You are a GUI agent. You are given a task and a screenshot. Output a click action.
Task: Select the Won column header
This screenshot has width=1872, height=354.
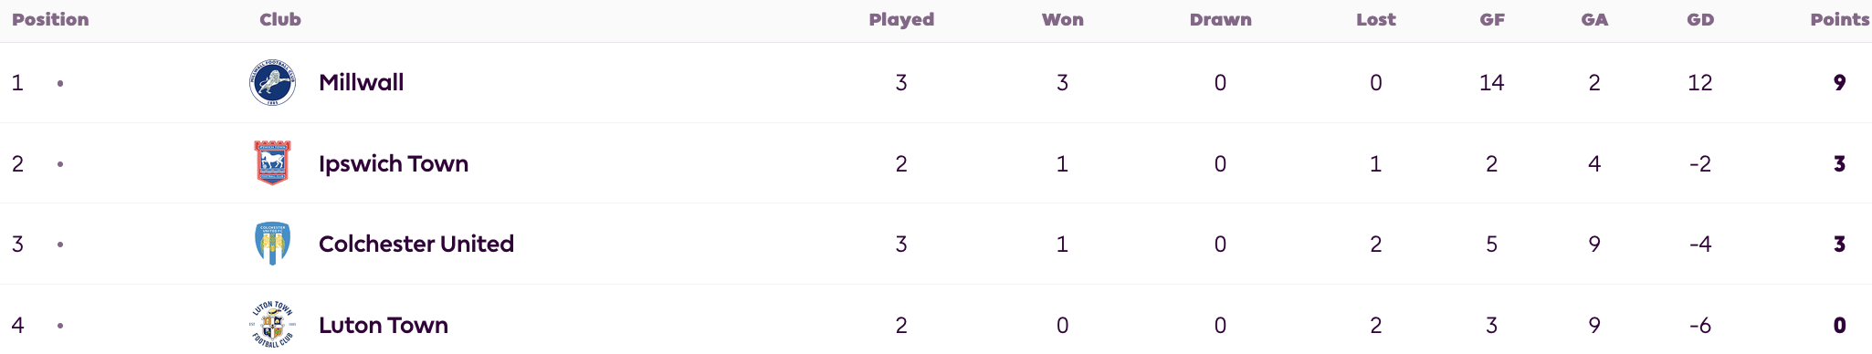[1063, 19]
